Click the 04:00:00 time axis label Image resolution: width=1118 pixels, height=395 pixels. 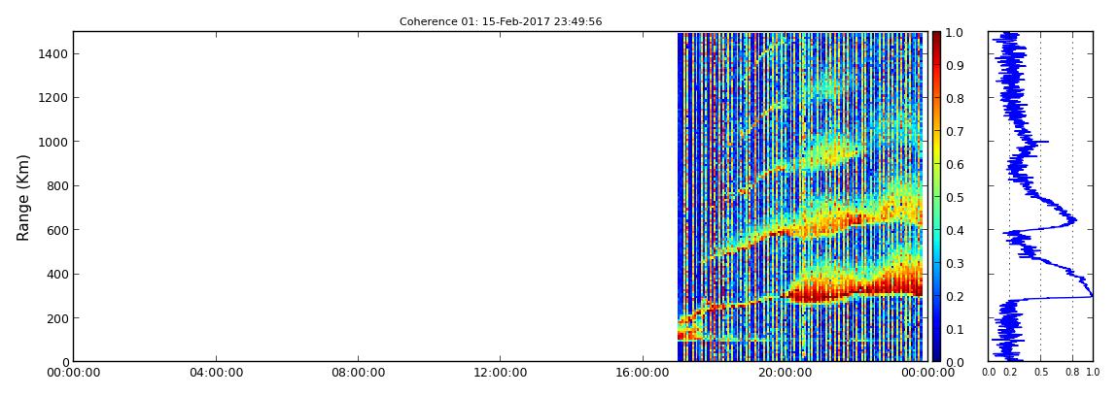point(215,373)
